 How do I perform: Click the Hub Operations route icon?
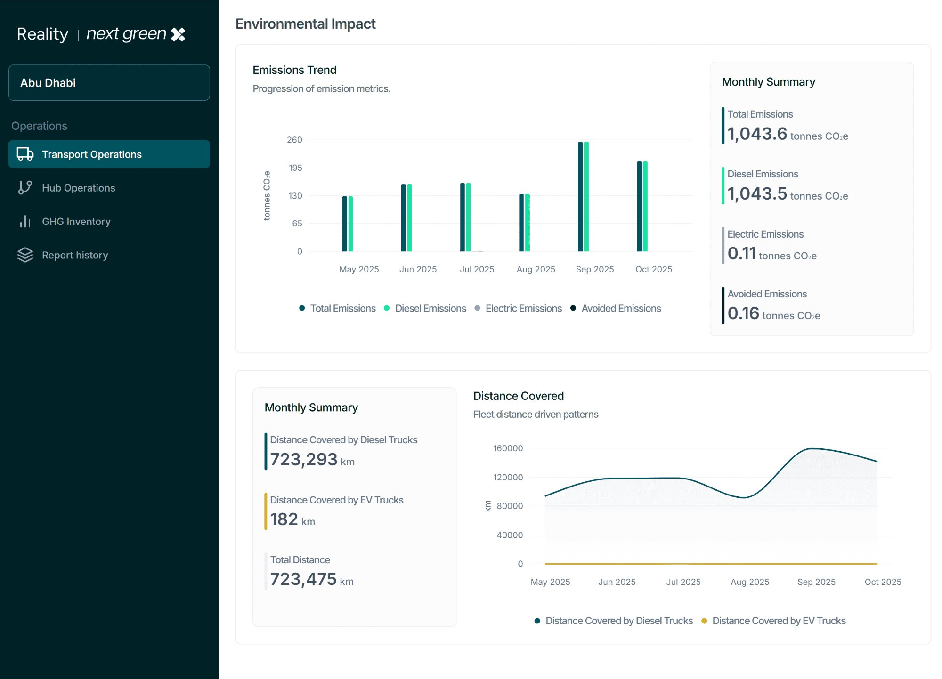click(x=24, y=188)
